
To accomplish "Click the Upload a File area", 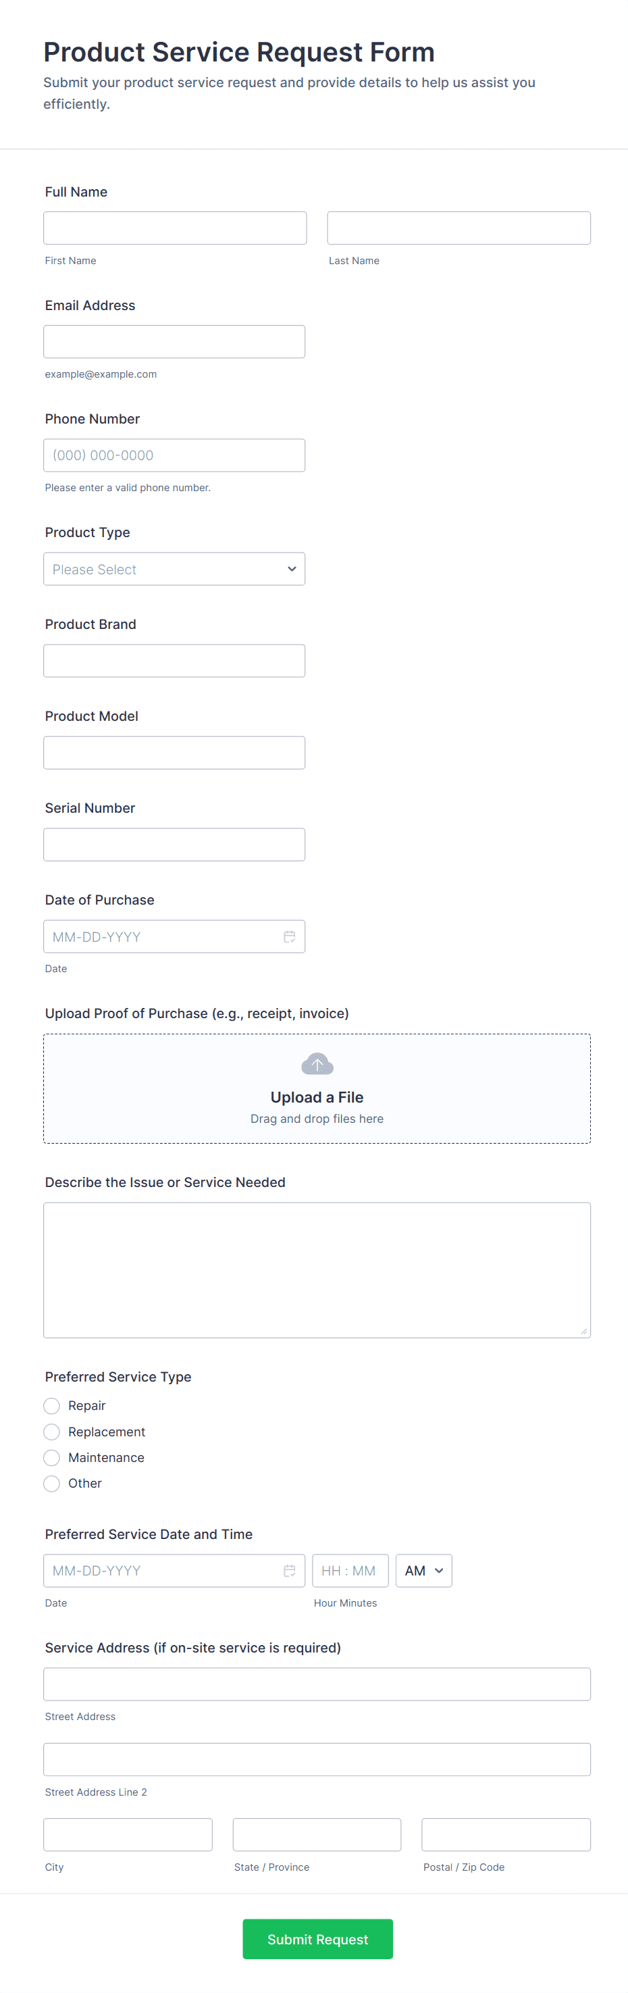I will click(x=317, y=1097).
